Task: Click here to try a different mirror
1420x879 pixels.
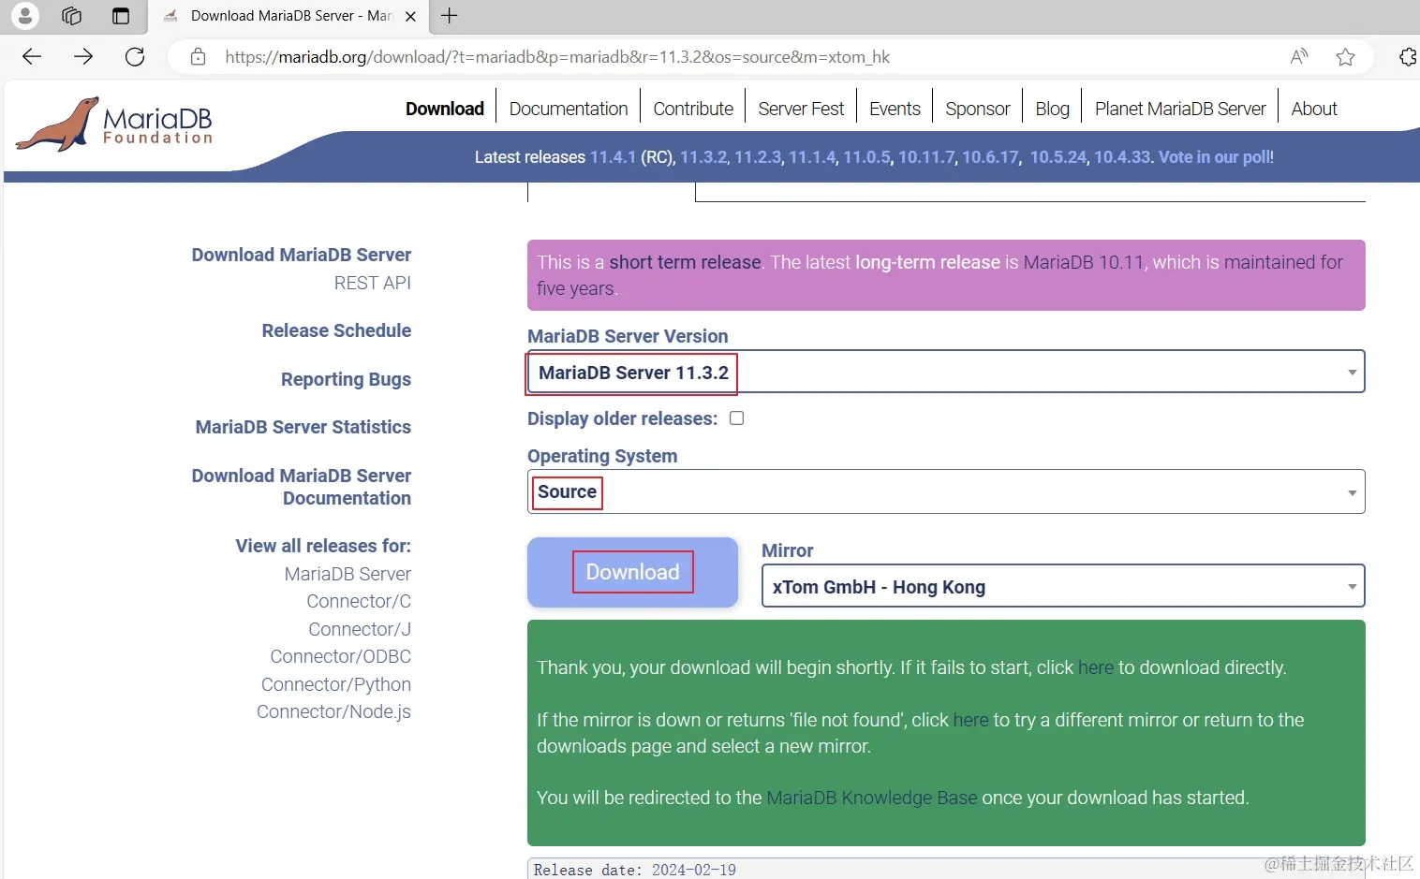Action: coord(970,720)
